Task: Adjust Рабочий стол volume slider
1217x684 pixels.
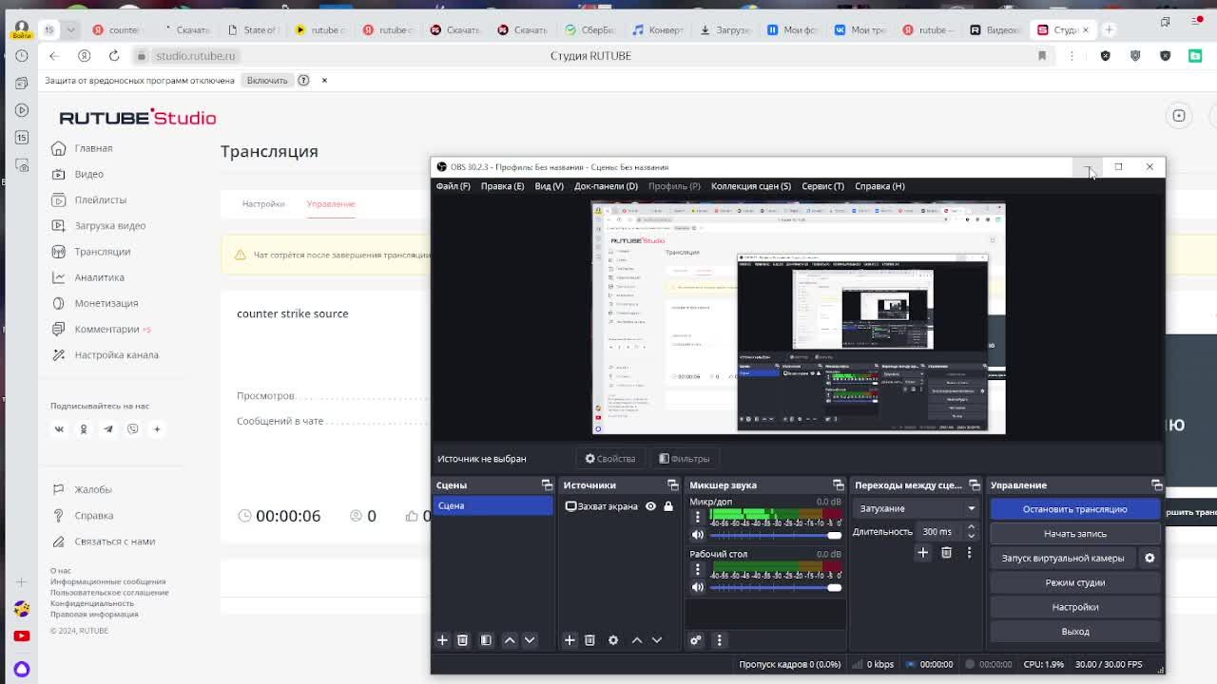Action: (775, 587)
